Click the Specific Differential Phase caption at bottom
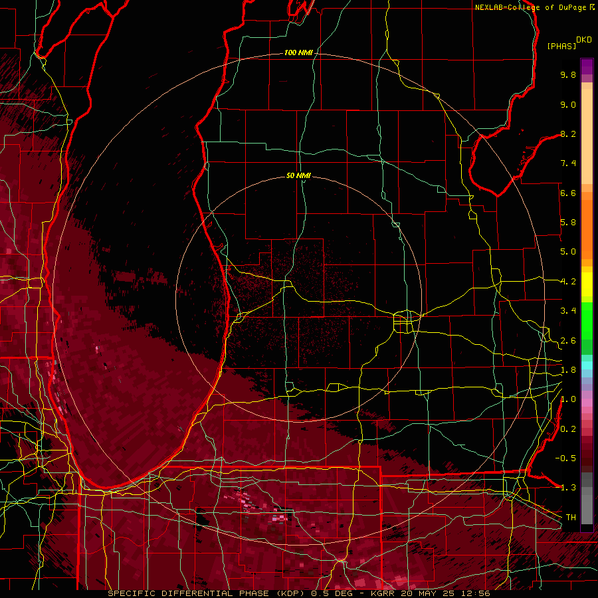Viewport: 598px width, 598px height. pyautogui.click(x=298, y=593)
